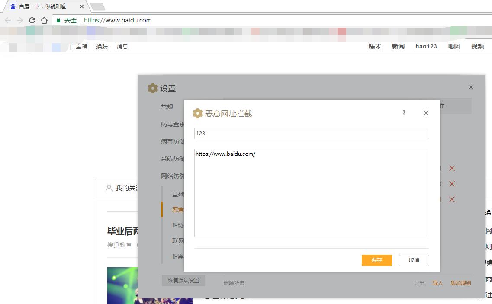This screenshot has width=492, height=304.
Task: Delete the second rule with its red X
Action: click(x=452, y=184)
